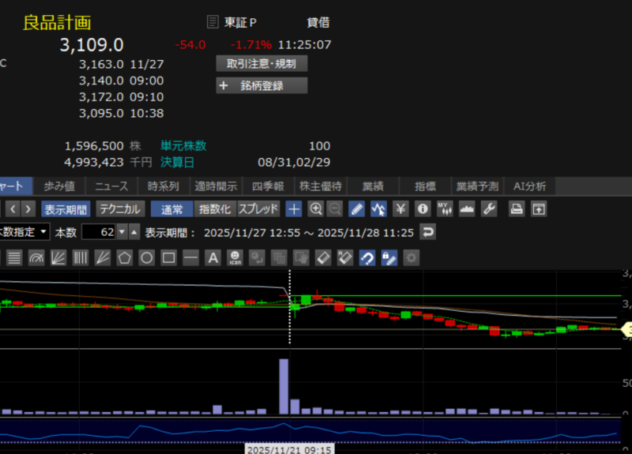Toggle the magnet snap tool
The height and width of the screenshot is (454, 632).
pos(367,257)
